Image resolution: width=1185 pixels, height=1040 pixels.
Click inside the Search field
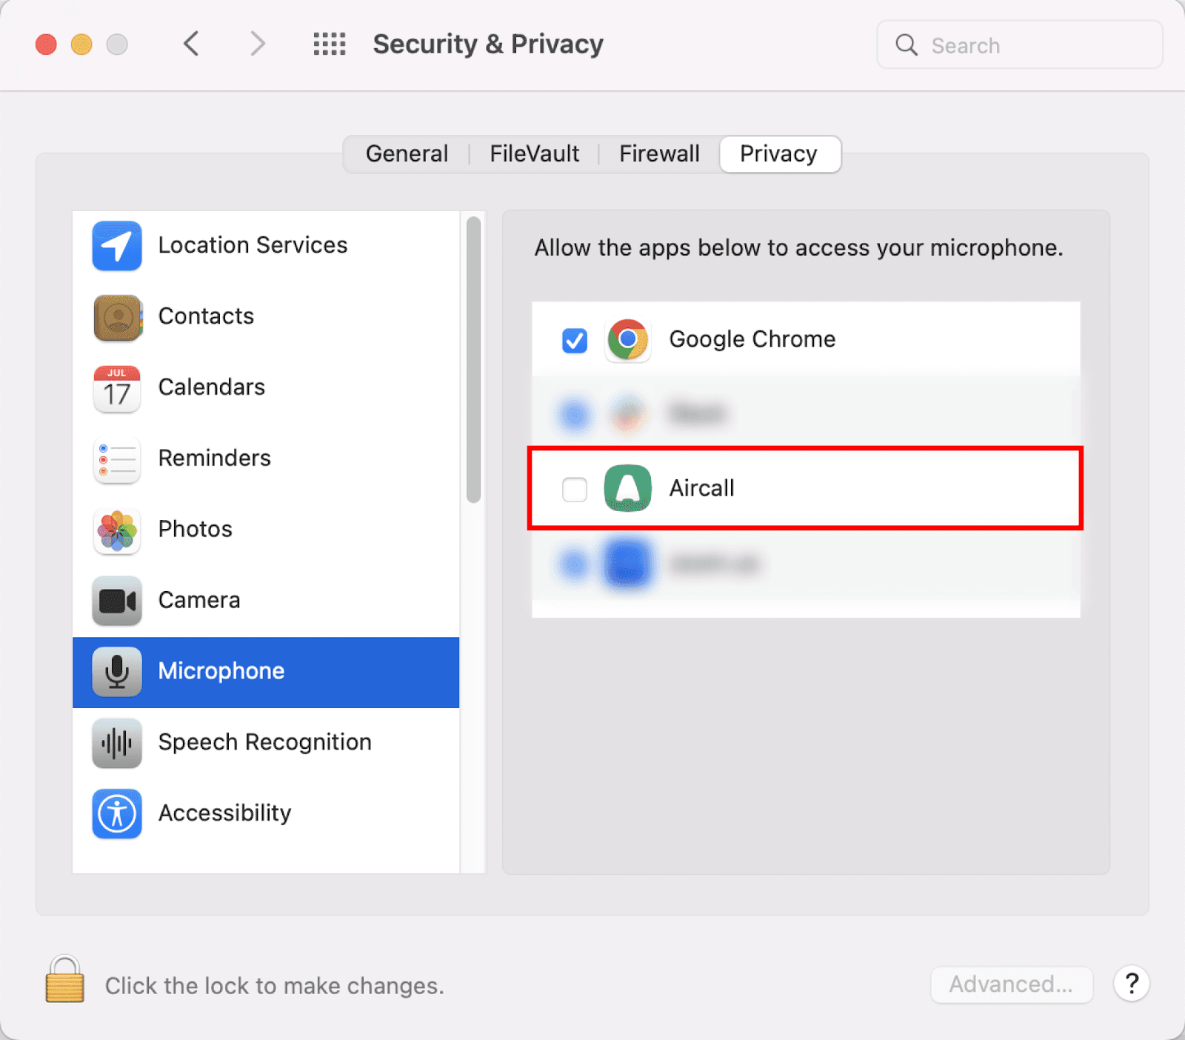coord(1018,44)
